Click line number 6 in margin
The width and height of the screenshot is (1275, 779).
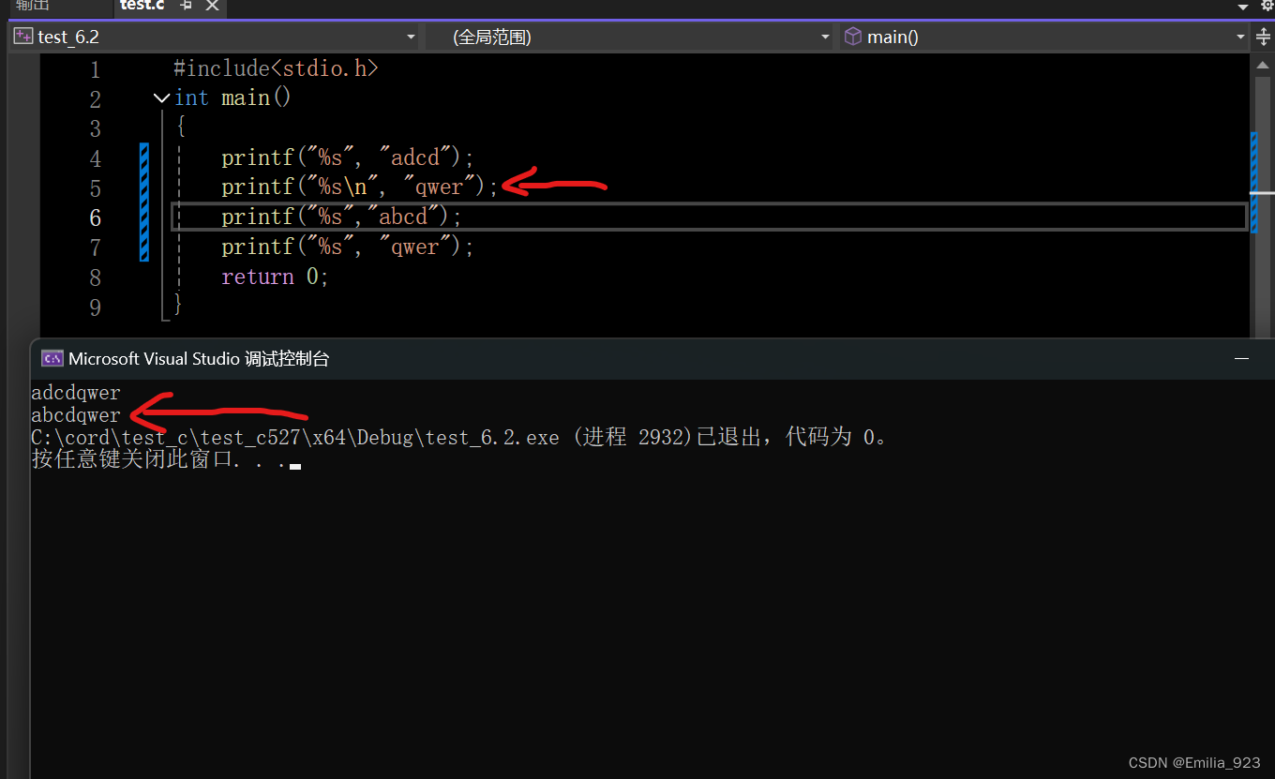pyautogui.click(x=95, y=217)
